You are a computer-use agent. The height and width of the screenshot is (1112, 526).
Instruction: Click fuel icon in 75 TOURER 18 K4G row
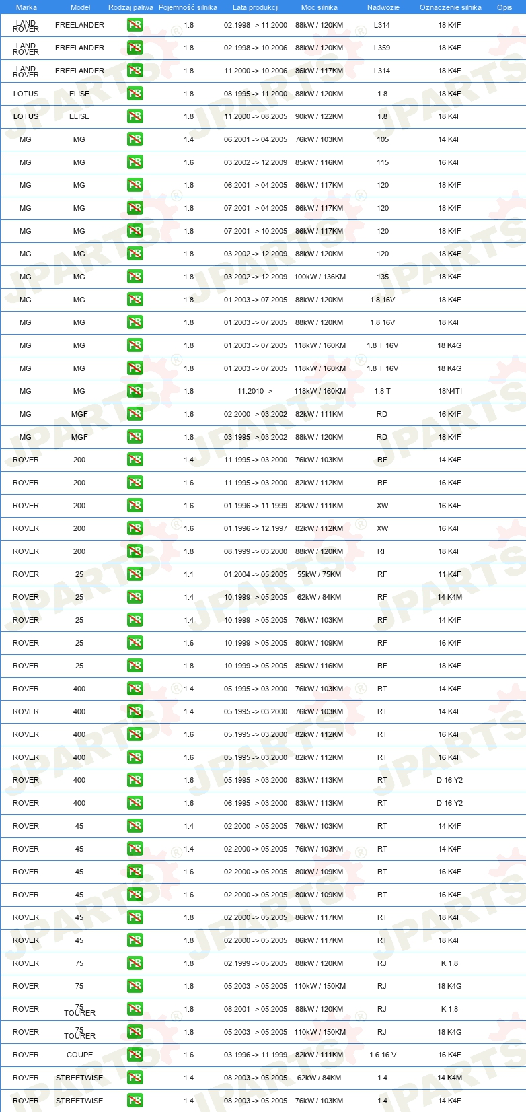135,1032
